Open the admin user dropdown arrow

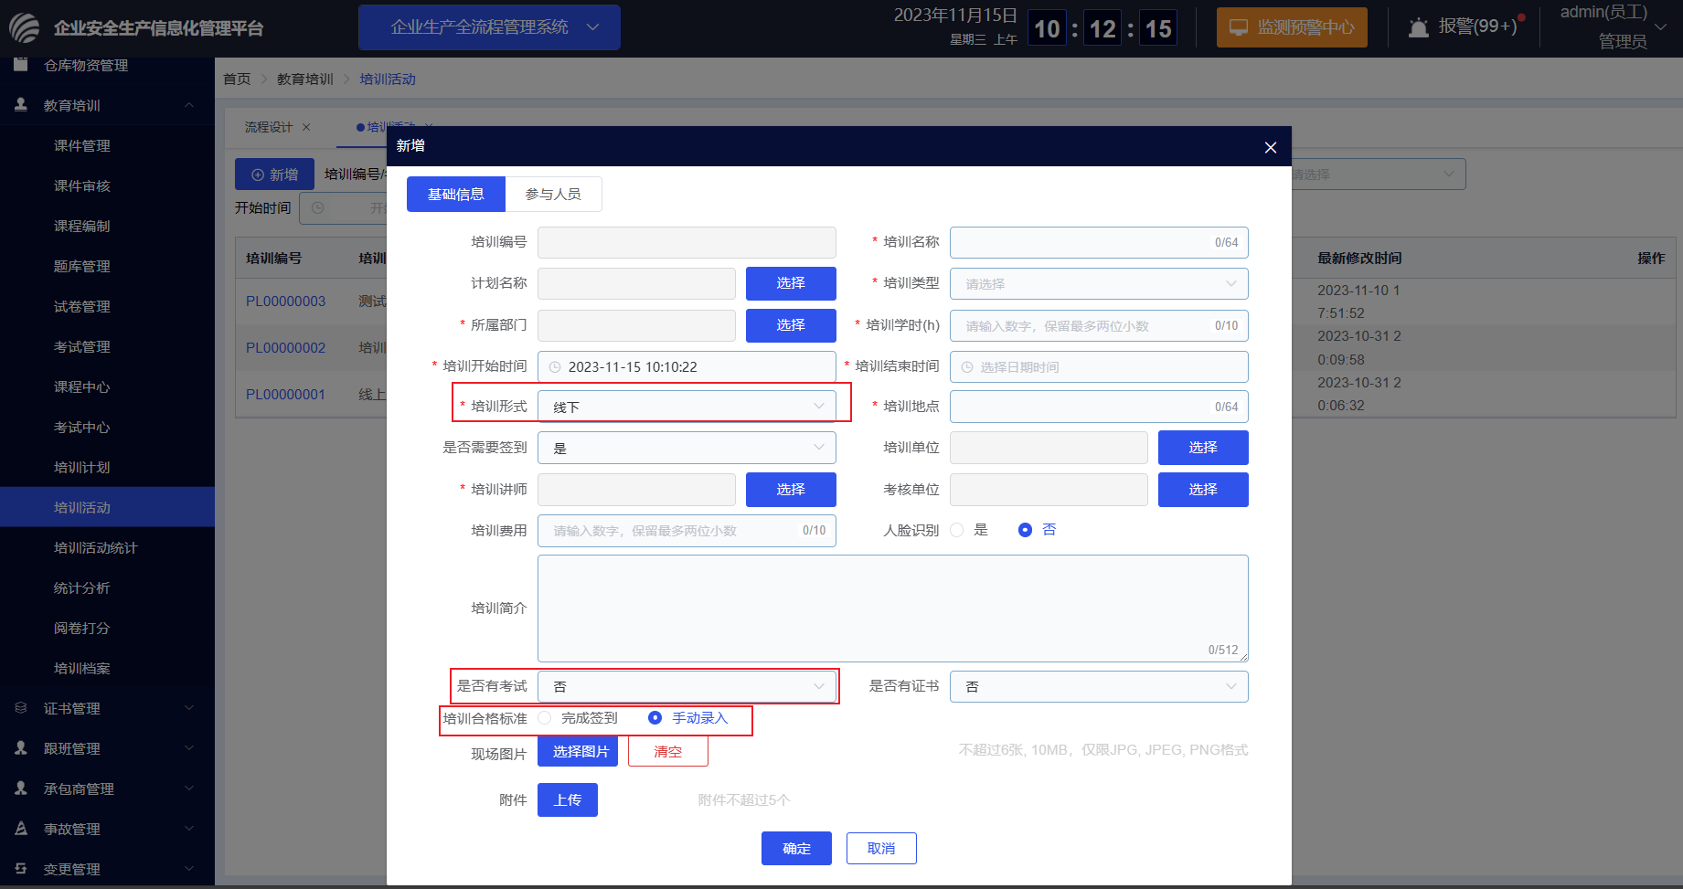(x=1661, y=27)
